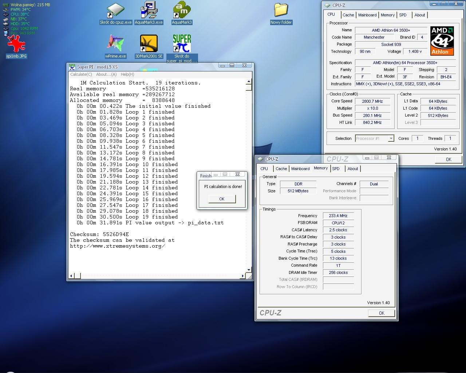Select About tab in front CPU-Z Memory window

(x=352, y=169)
